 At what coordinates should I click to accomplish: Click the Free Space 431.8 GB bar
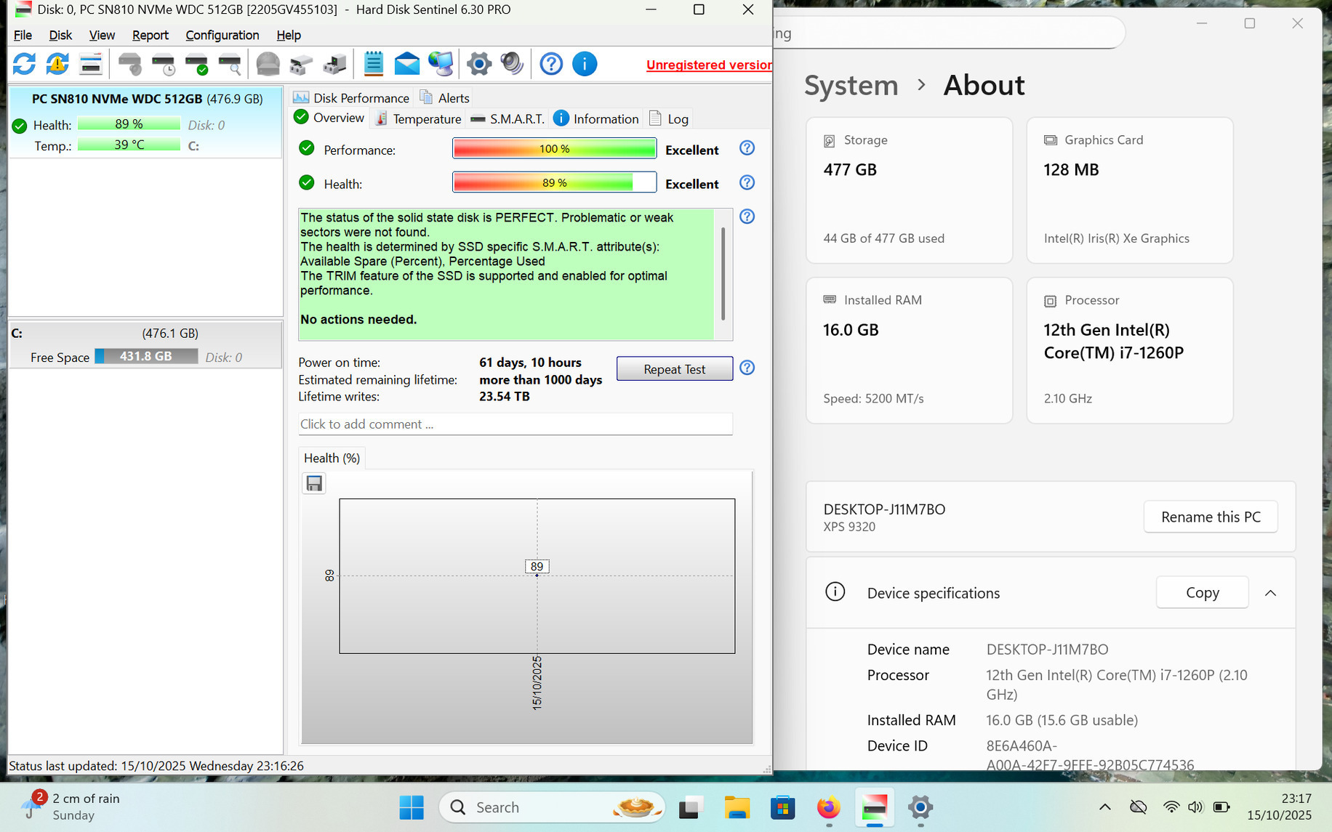coord(146,356)
